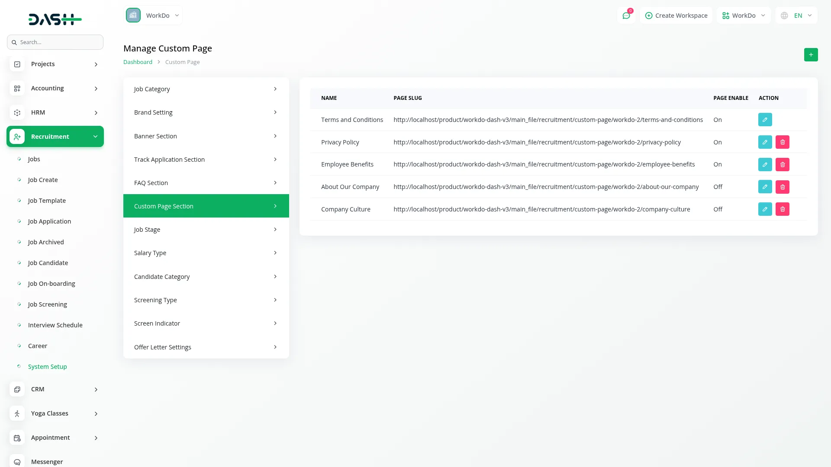Open WorkDo workspace dropdown at top left
The height and width of the screenshot is (467, 831).
point(153,16)
